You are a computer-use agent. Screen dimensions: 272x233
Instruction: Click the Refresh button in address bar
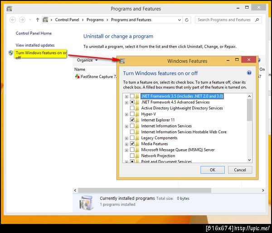coord(187,20)
